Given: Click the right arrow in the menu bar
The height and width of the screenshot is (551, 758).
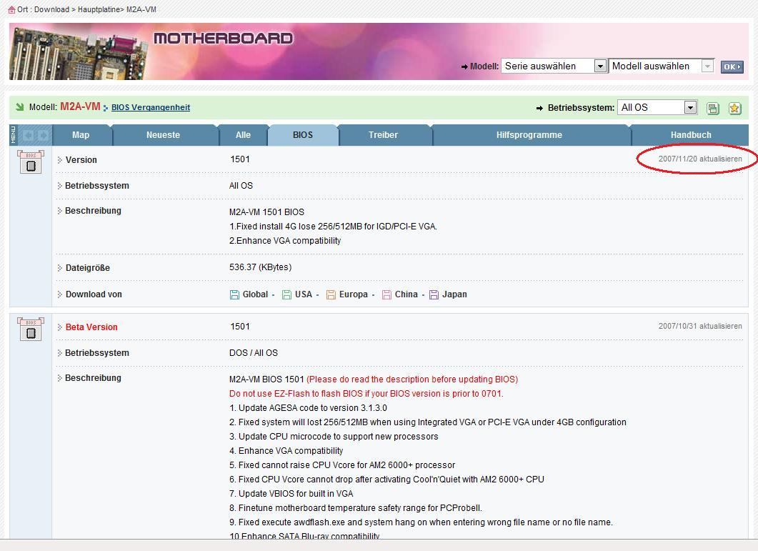Looking at the screenshot, I should click(x=43, y=136).
